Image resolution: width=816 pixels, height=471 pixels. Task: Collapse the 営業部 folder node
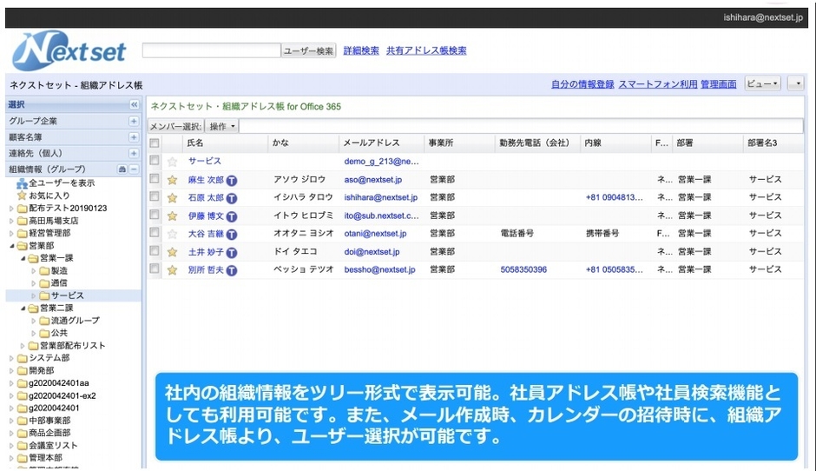[11, 246]
